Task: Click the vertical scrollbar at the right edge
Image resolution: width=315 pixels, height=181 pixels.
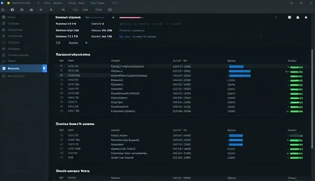Action: click(x=312, y=99)
